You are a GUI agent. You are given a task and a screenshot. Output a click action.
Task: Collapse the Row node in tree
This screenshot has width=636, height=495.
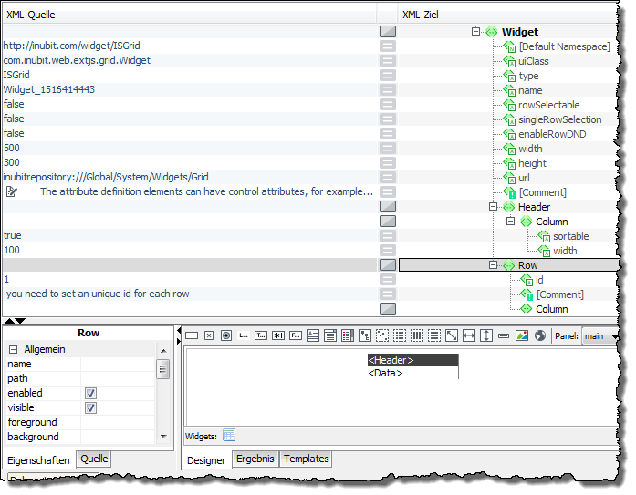pyautogui.click(x=495, y=265)
